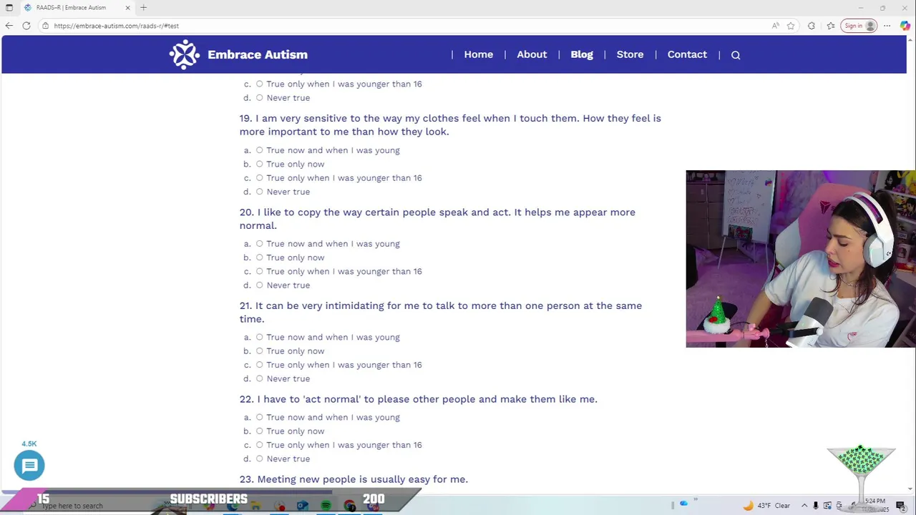Open the site search magnifier icon
This screenshot has height=515, width=916.
736,55
